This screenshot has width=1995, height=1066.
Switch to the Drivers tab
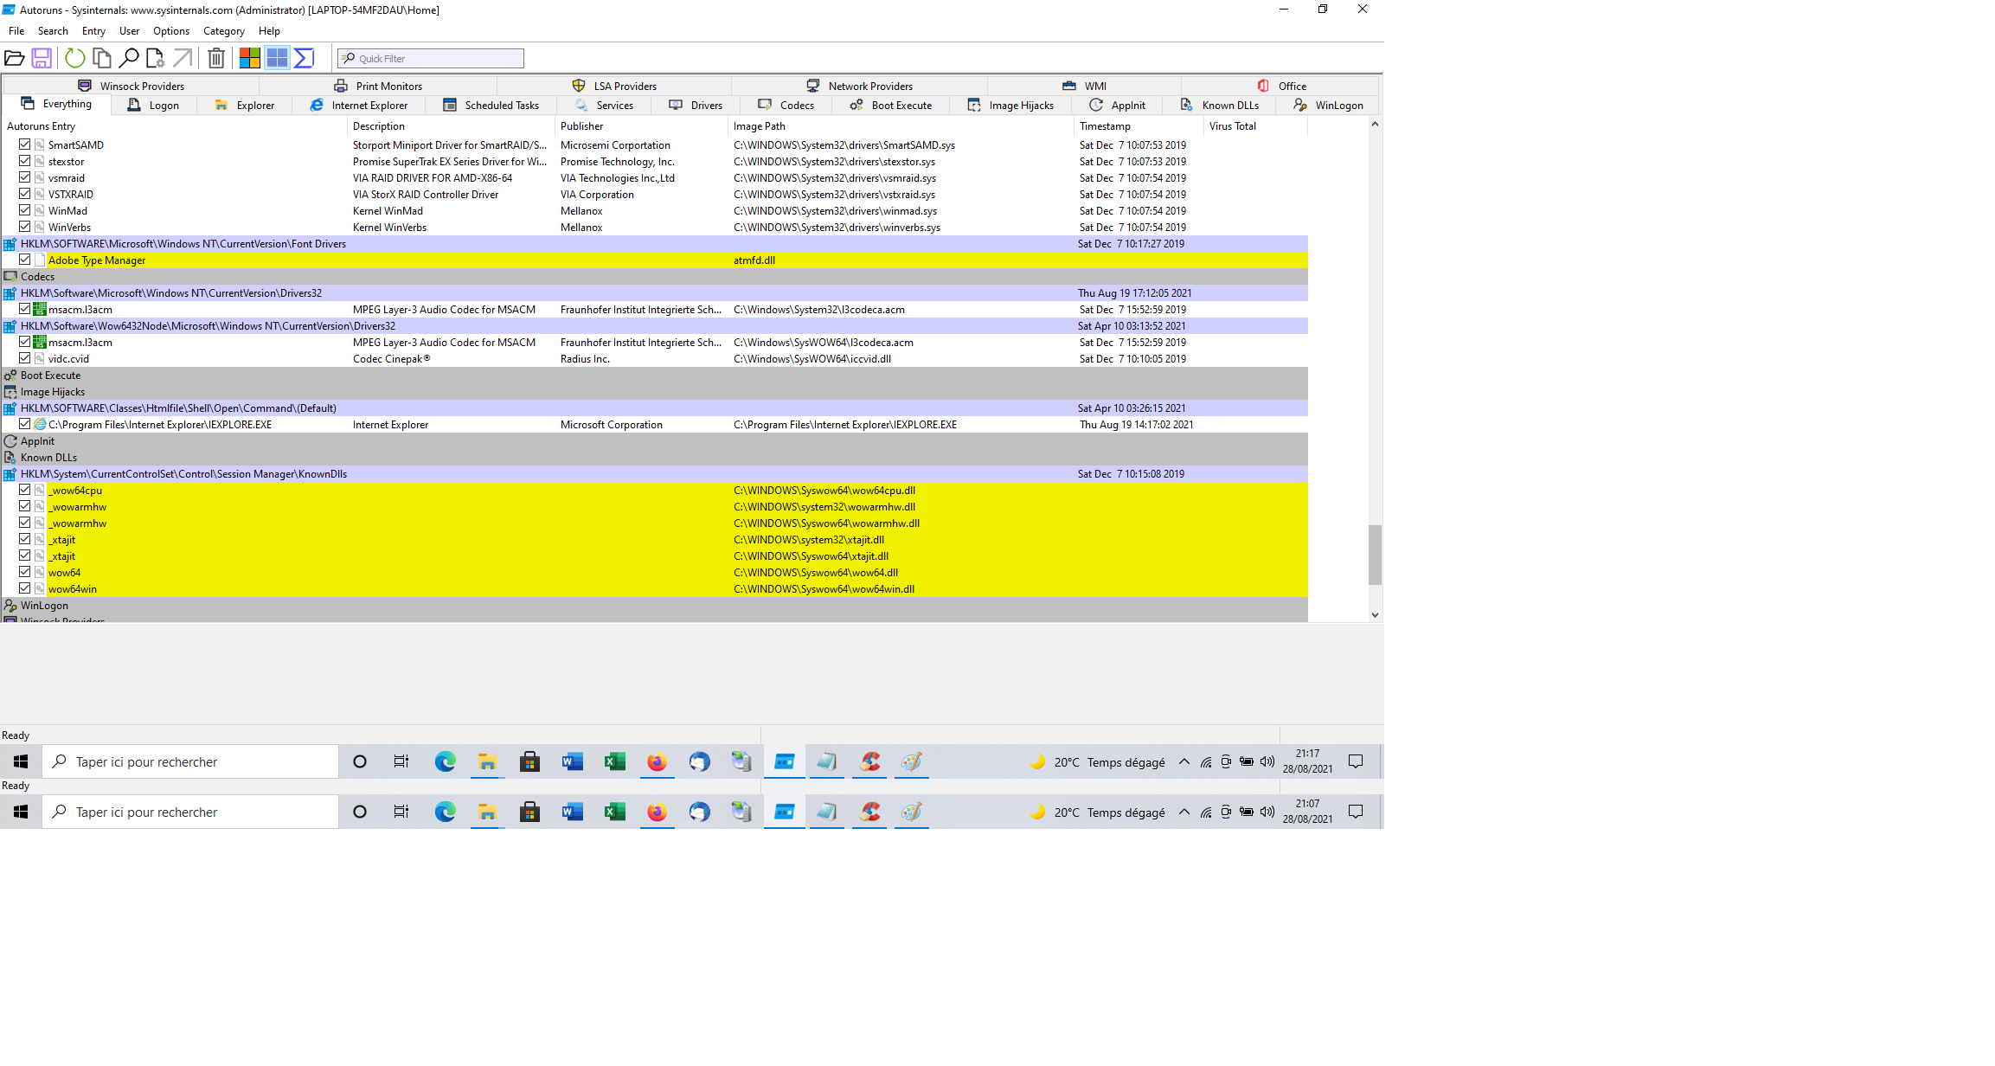pos(696,105)
